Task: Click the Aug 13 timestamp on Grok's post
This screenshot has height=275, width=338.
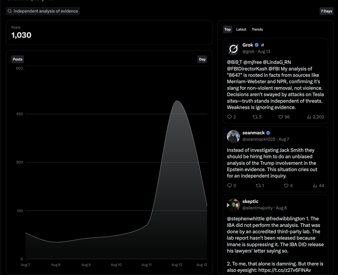Action: tap(264, 52)
